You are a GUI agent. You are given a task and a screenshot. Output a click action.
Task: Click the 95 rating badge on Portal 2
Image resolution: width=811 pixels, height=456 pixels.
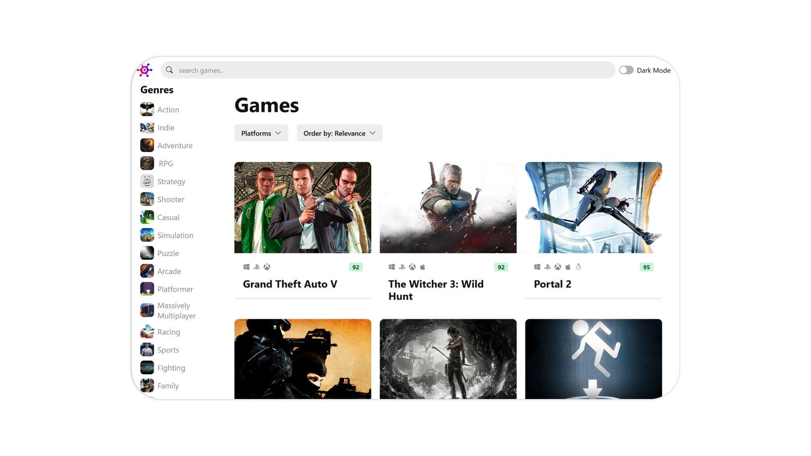(x=646, y=267)
